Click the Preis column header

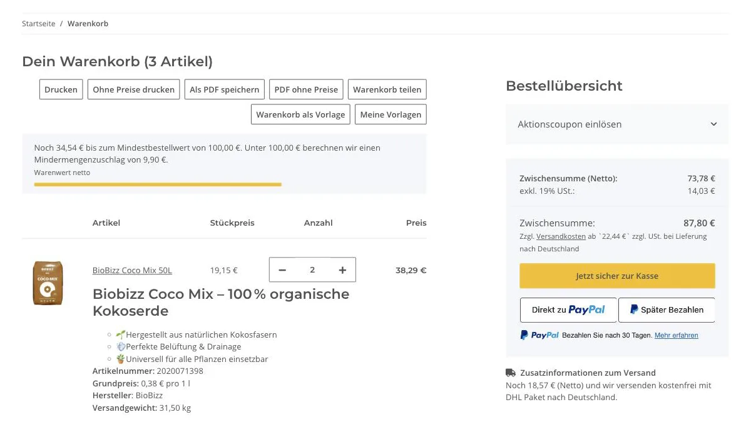[x=416, y=223]
